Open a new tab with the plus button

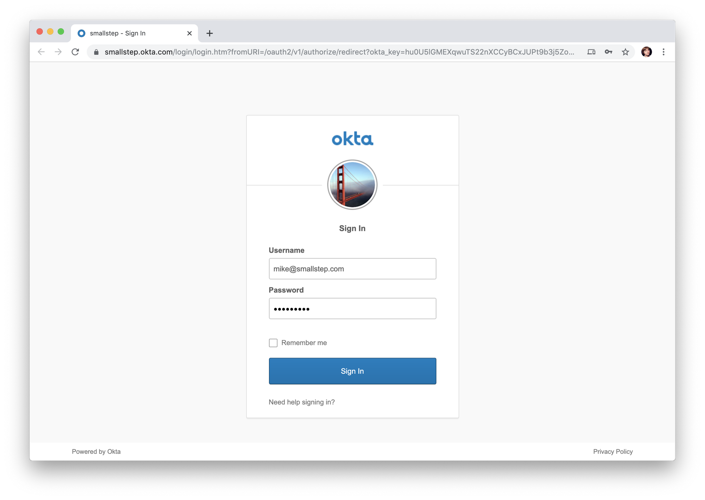tap(209, 33)
